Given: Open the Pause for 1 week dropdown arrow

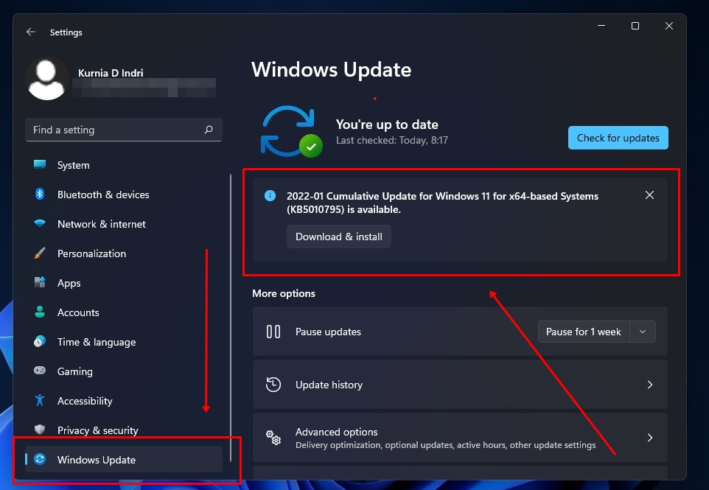Looking at the screenshot, I should click(x=642, y=332).
